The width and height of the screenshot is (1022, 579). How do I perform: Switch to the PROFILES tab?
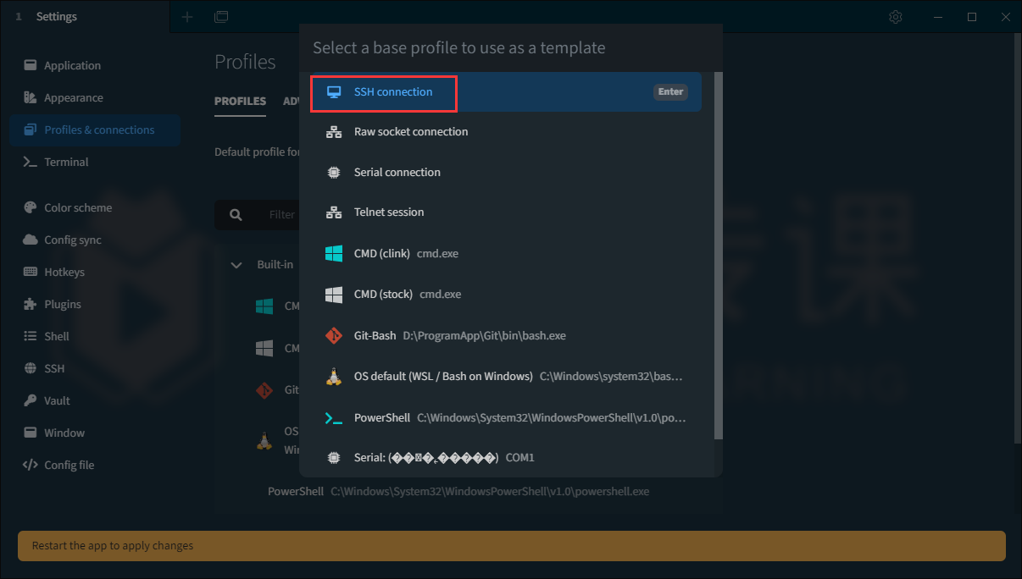tap(240, 102)
